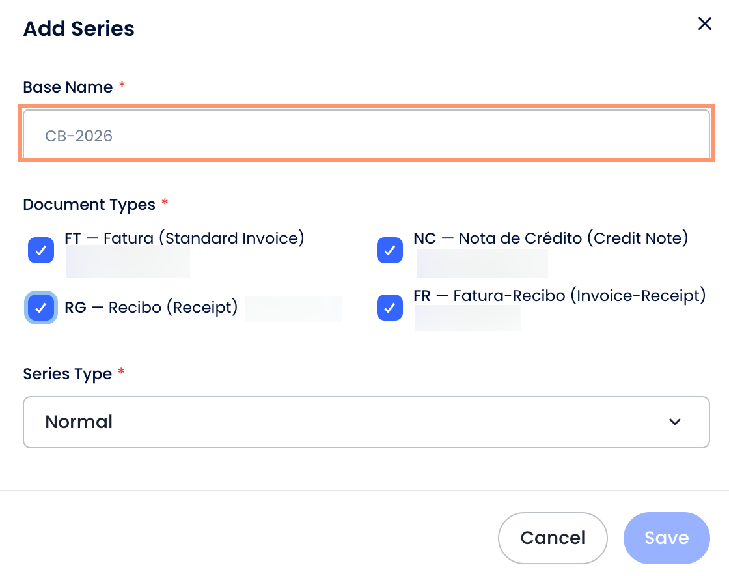Click the Document Types heading
The image size is (729, 576).
click(89, 205)
